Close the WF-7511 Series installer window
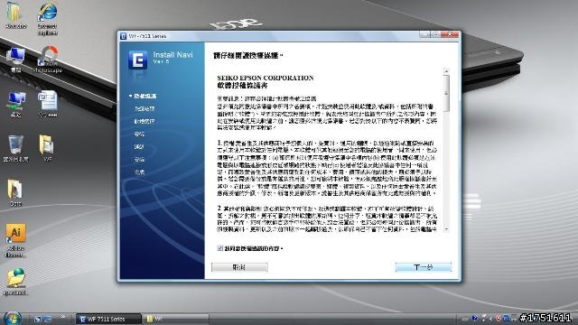This screenshot has width=578, height=325. [x=451, y=34]
